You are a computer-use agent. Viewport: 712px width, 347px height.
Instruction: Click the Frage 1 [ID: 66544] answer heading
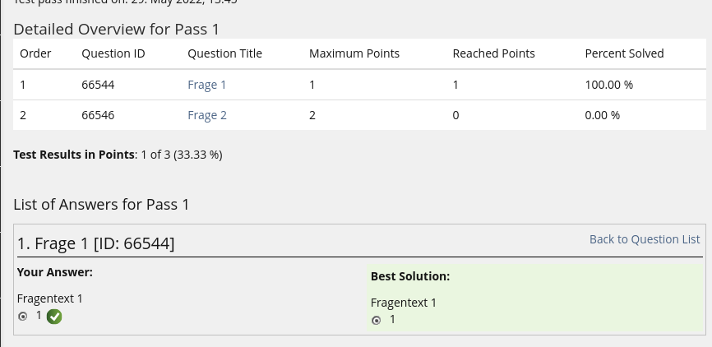pyautogui.click(x=95, y=243)
